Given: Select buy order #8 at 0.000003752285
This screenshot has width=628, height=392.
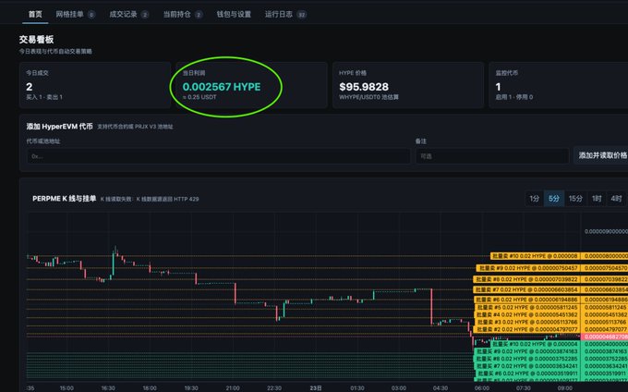Looking at the screenshot, I should 526,359.
